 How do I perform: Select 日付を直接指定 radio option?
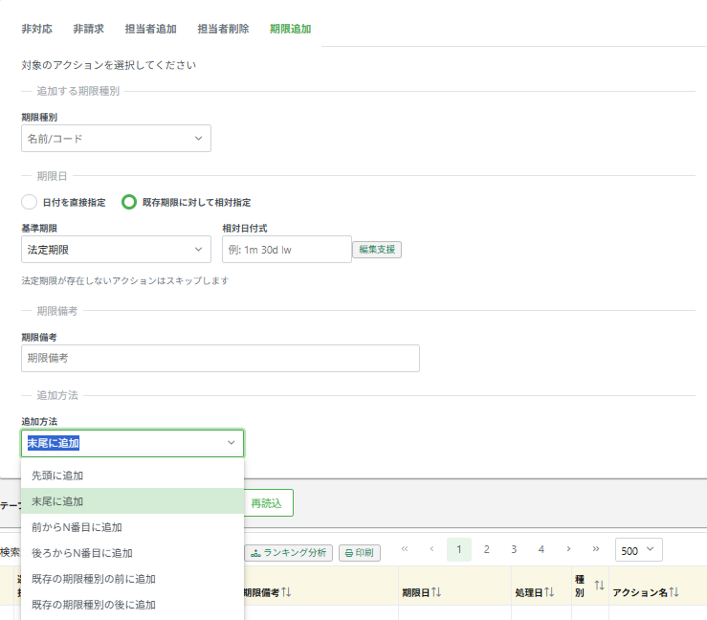(x=30, y=202)
